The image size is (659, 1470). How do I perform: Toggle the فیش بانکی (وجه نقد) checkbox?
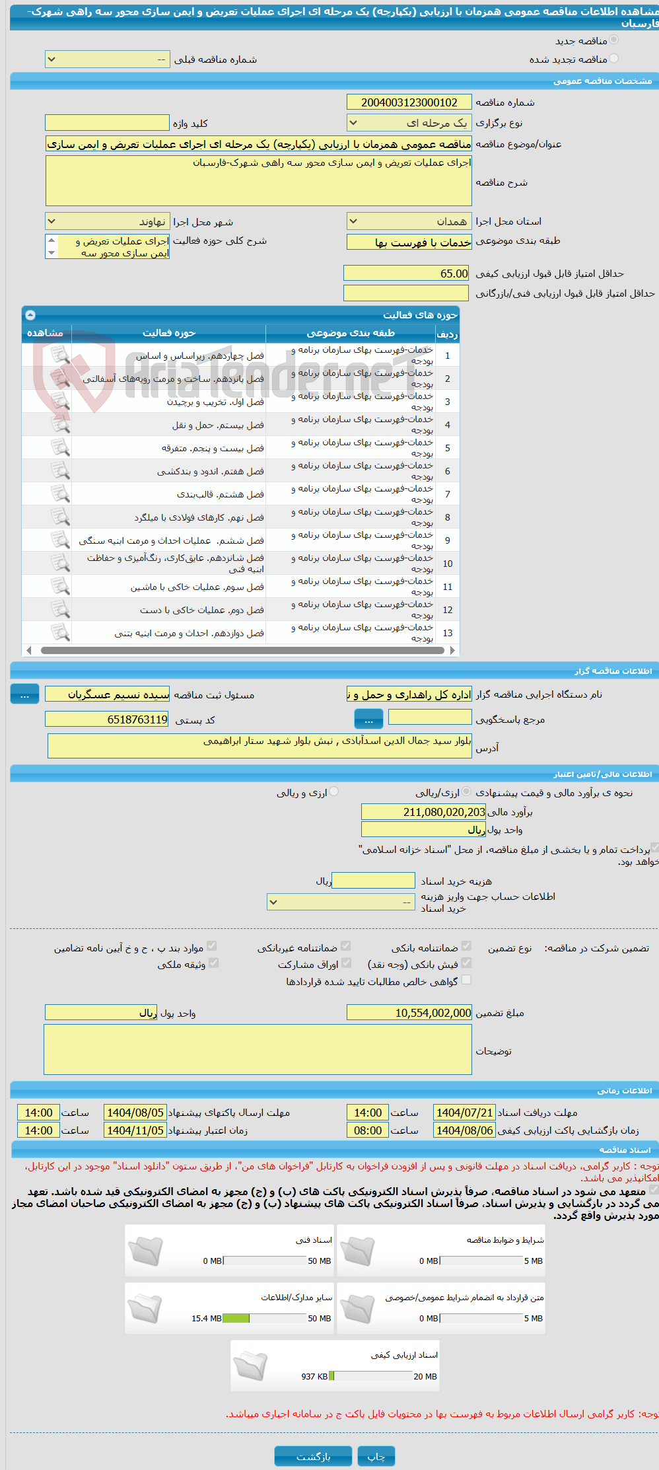[x=466, y=963]
